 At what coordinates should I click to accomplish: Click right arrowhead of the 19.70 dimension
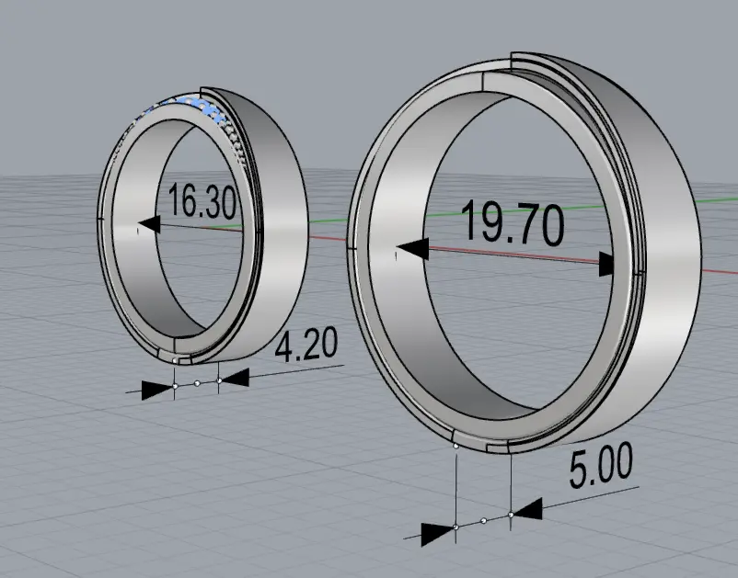pos(604,266)
